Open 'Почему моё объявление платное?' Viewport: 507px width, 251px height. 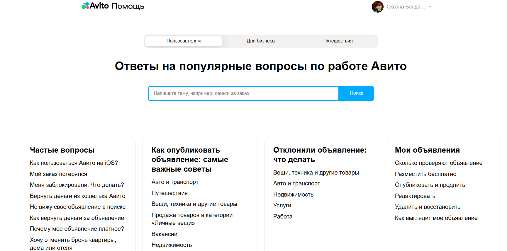coord(77,229)
